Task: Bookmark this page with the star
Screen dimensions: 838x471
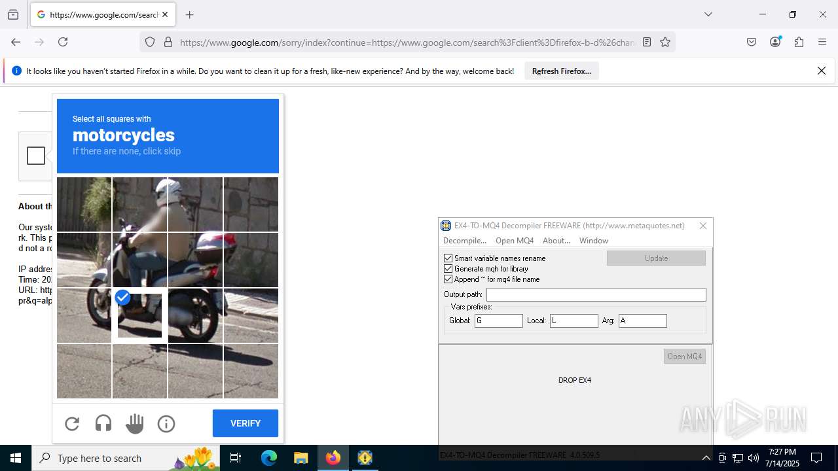Action: click(x=665, y=42)
